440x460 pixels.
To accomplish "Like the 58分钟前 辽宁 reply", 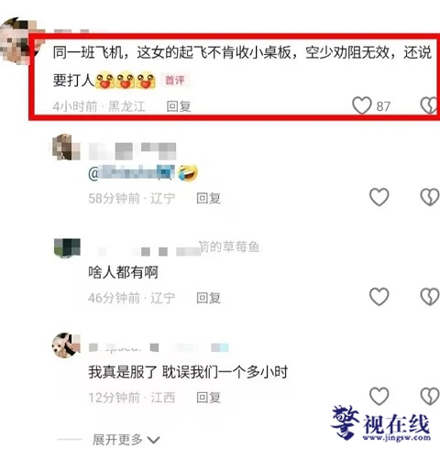I will coord(379,197).
